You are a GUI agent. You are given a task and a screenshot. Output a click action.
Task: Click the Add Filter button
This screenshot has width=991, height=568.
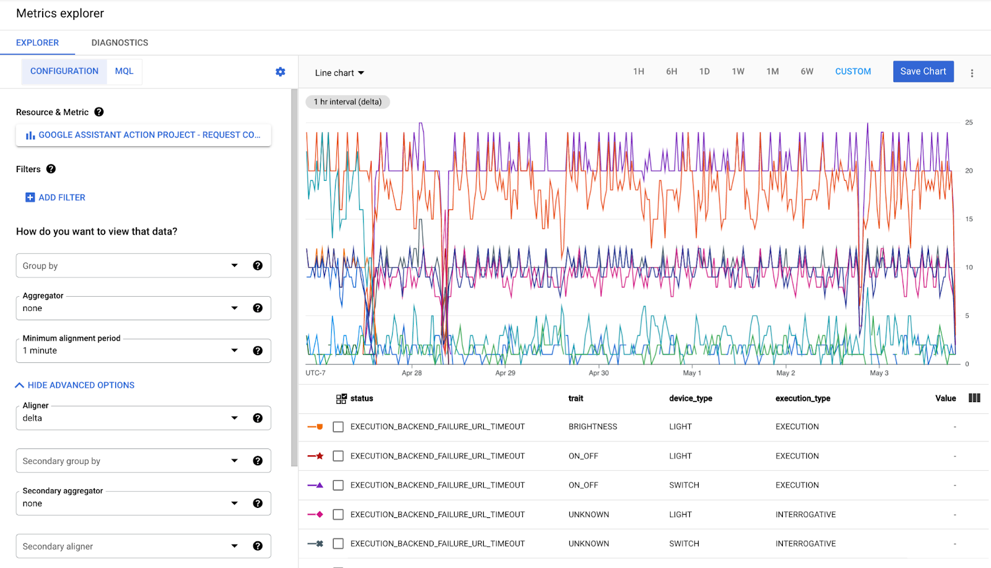click(55, 198)
